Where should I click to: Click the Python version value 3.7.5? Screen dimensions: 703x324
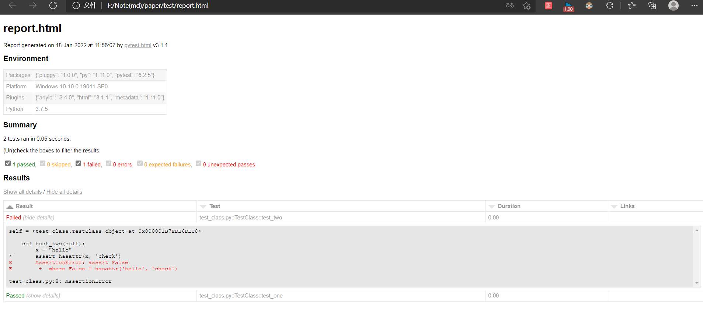pyautogui.click(x=42, y=109)
